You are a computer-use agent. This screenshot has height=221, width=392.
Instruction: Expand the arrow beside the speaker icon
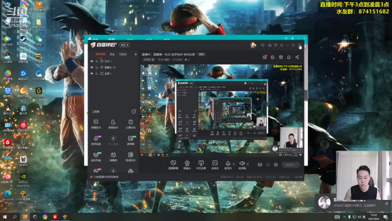tap(248, 164)
